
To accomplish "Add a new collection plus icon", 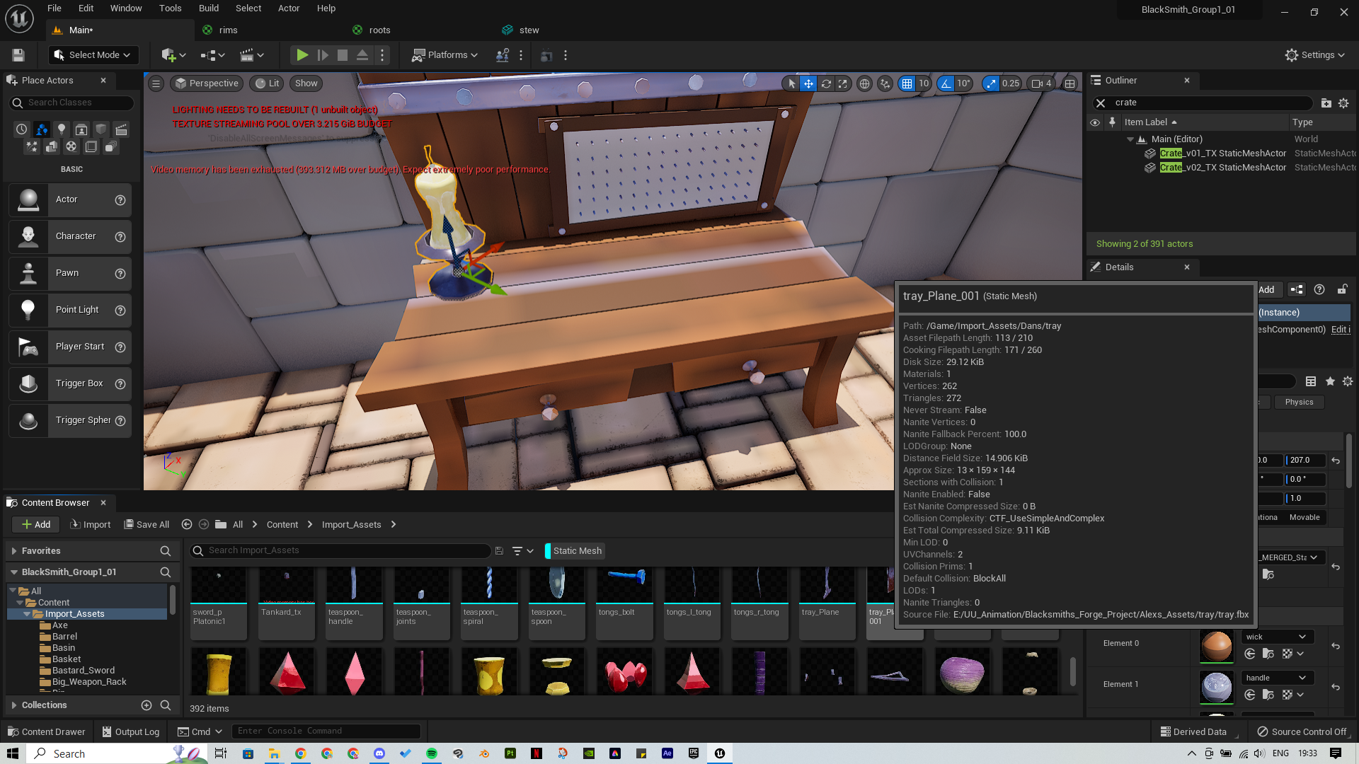I will (147, 705).
